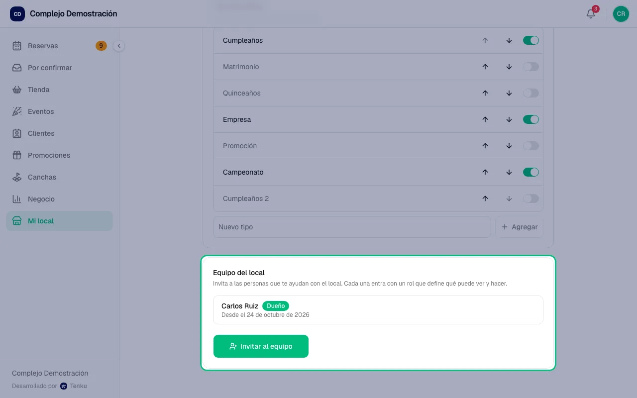
Task: Click the CD complex logo
Action: [17, 14]
